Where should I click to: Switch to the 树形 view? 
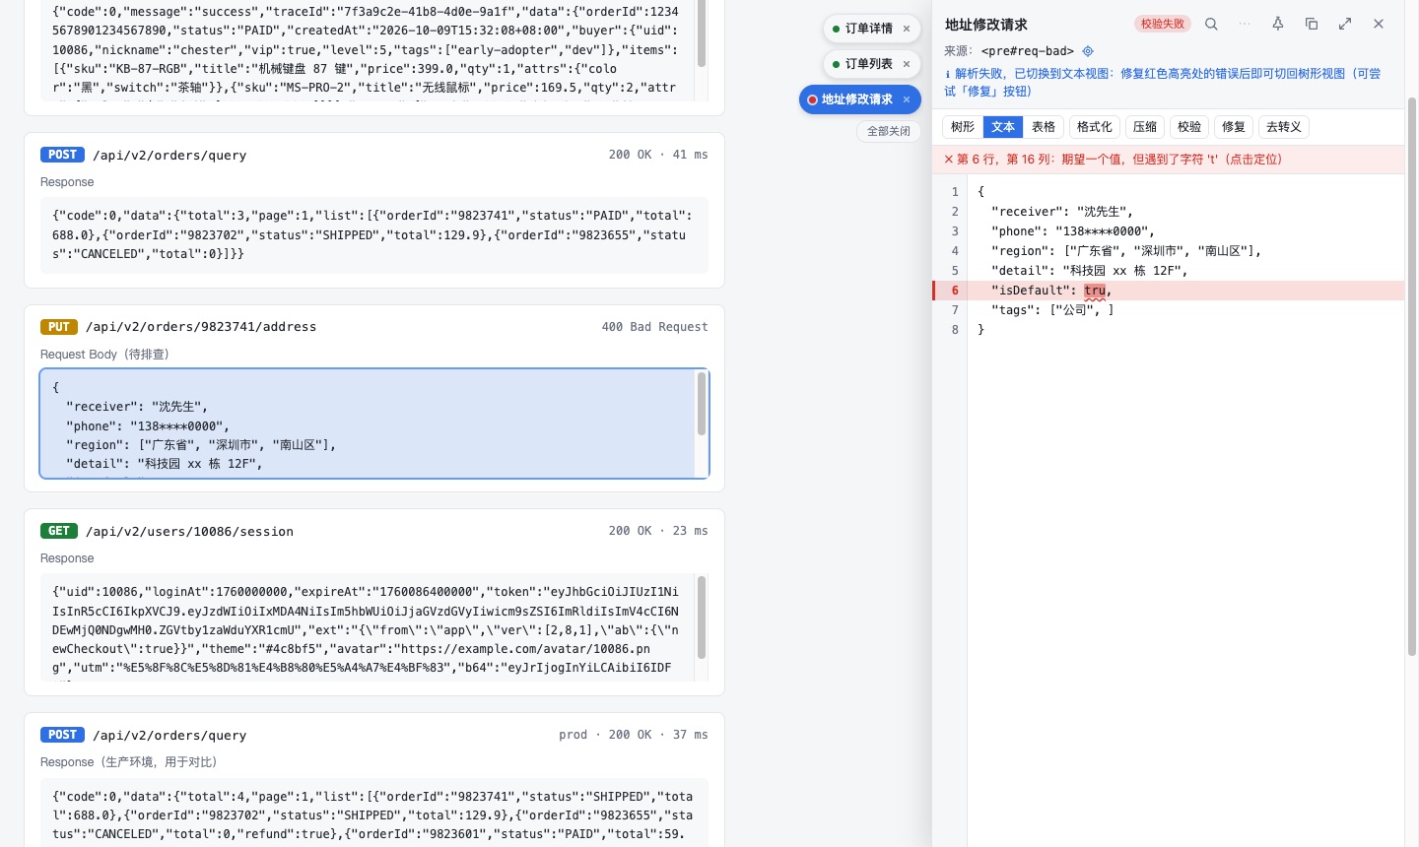pyautogui.click(x=963, y=127)
